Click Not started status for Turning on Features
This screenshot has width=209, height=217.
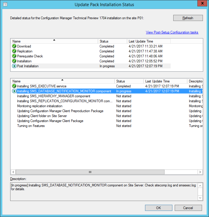124,126
